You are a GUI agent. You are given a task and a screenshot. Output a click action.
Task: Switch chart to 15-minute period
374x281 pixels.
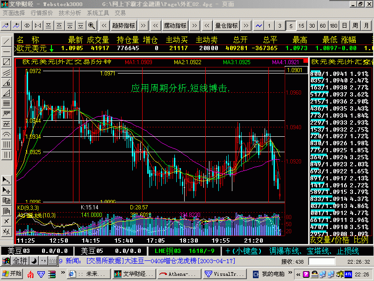(x=302, y=25)
